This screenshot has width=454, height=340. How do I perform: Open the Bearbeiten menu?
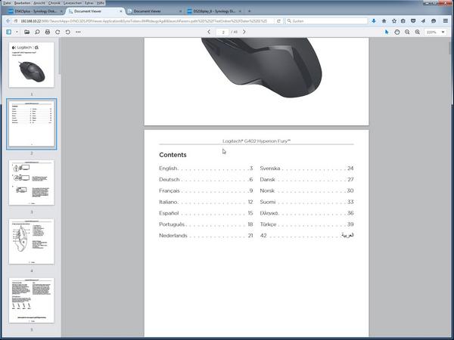click(x=22, y=3)
